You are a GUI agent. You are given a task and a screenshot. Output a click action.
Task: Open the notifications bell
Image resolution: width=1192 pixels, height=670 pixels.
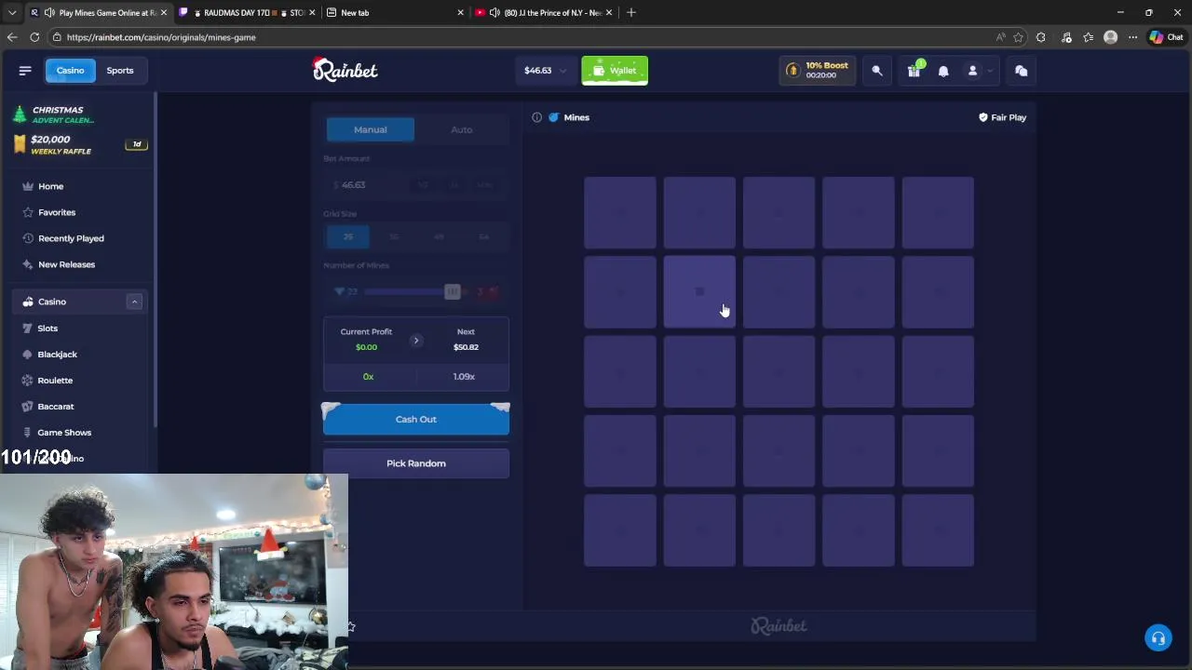[x=943, y=71]
